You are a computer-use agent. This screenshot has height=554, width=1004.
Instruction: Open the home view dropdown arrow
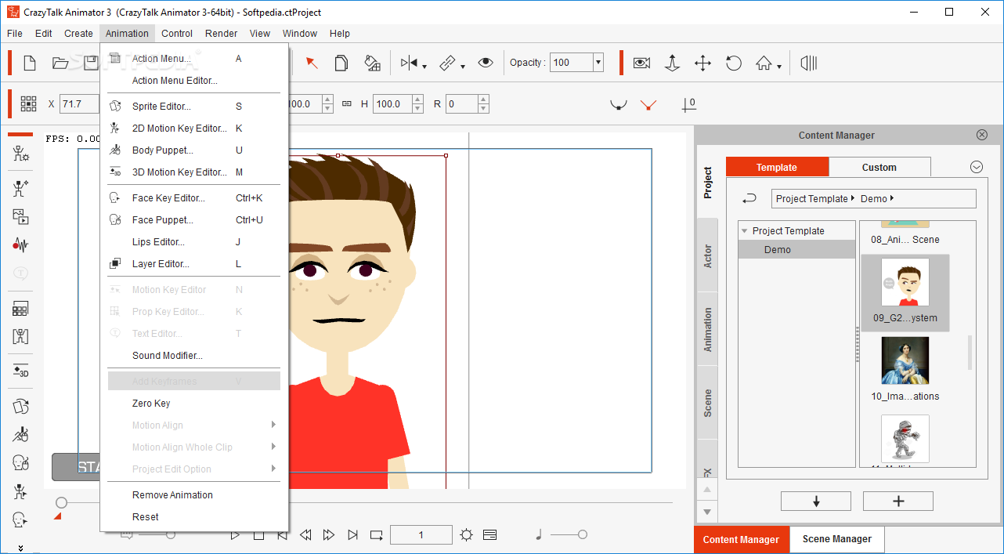[779, 67]
